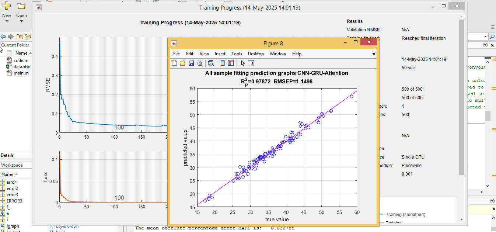Click the search magnifier icon in MATLAB
Image resolution: width=496 pixels, height=232 pixels.
[492, 37]
